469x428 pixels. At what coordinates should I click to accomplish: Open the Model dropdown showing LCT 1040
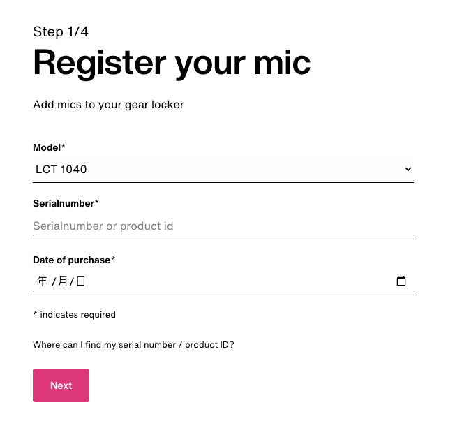223,170
